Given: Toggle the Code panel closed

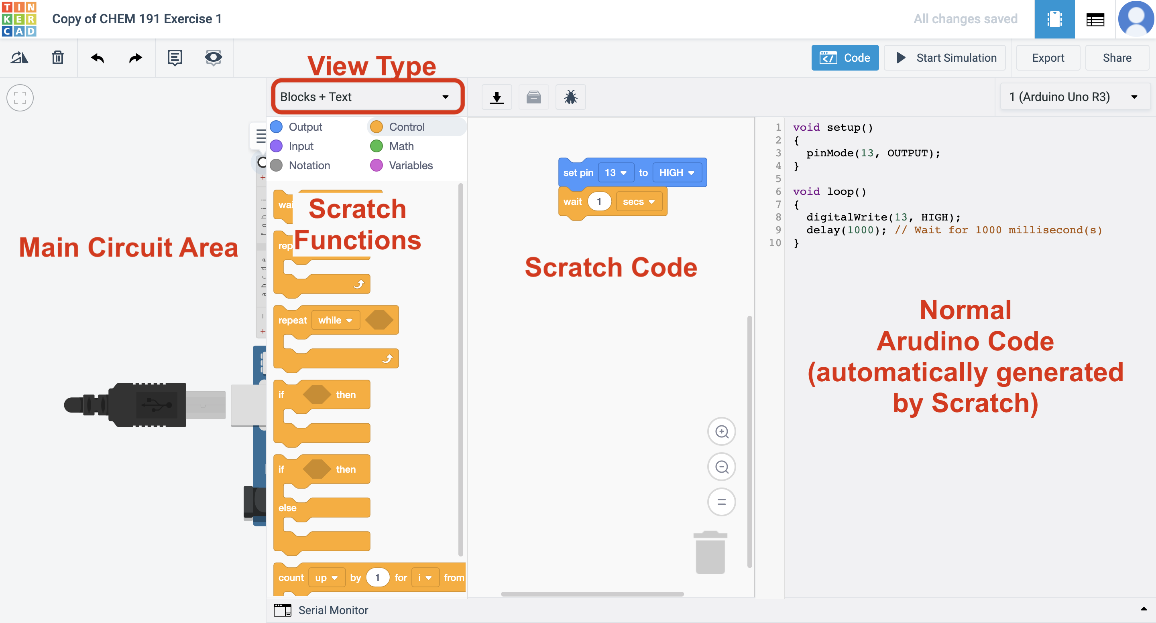Looking at the screenshot, I should [x=845, y=57].
